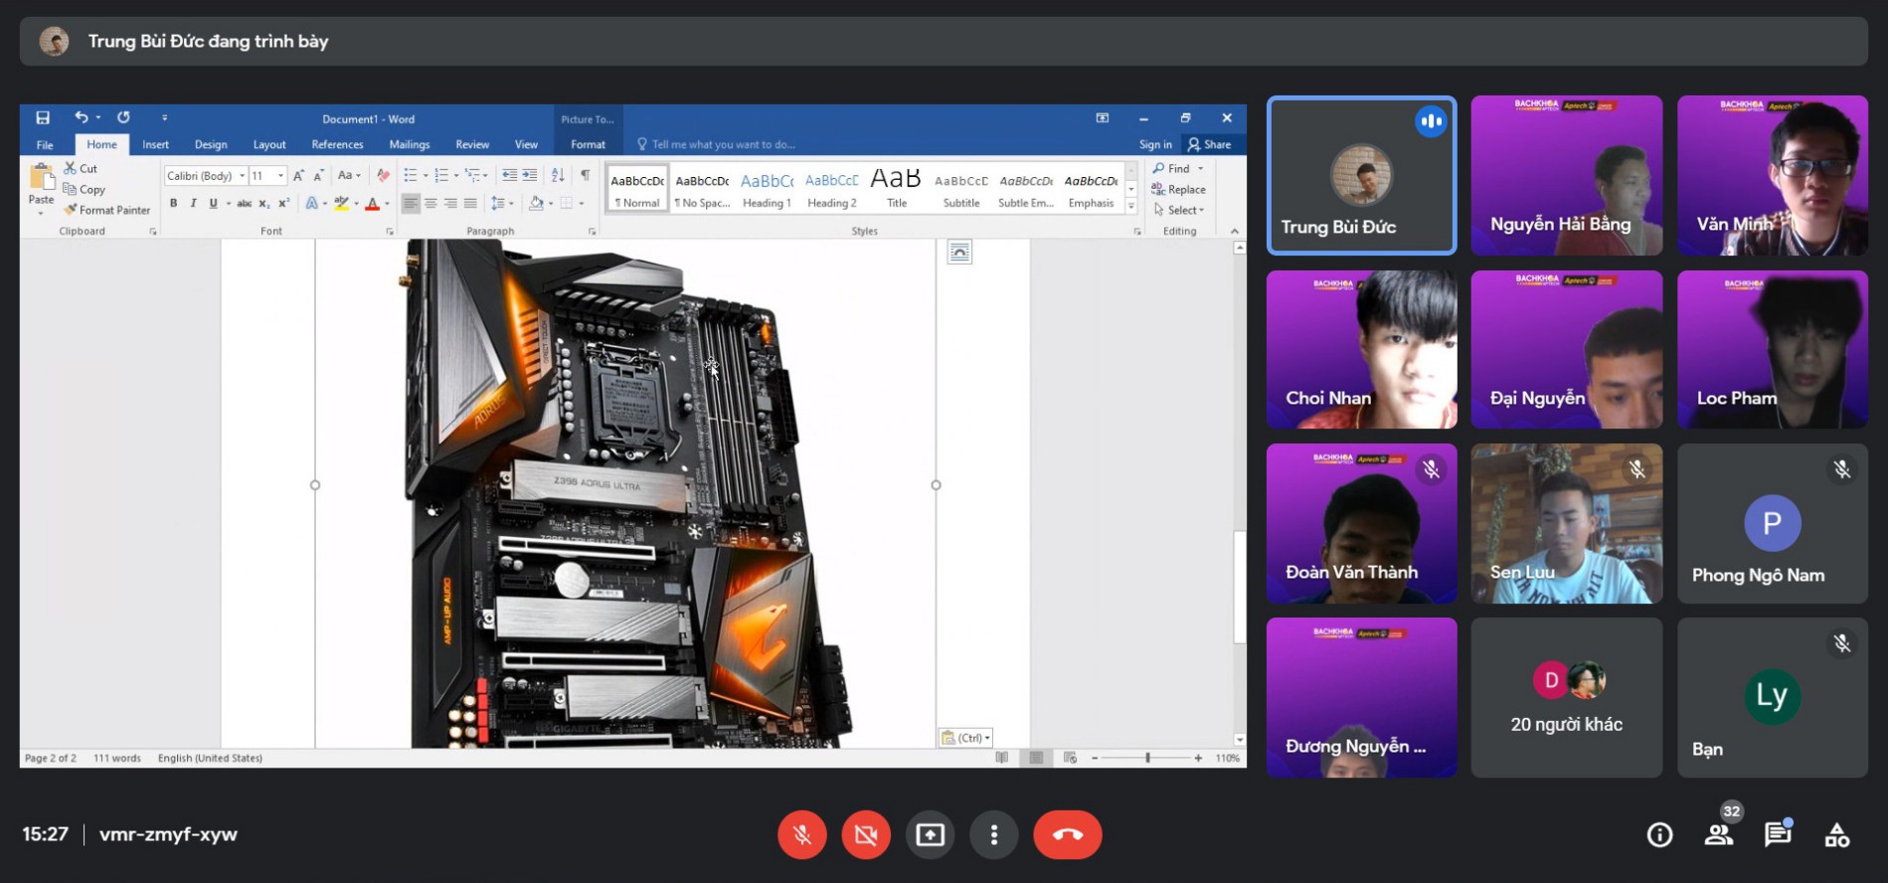Viewport: 1888px width, 883px height.
Task: Apply the Title style
Action: (896, 189)
